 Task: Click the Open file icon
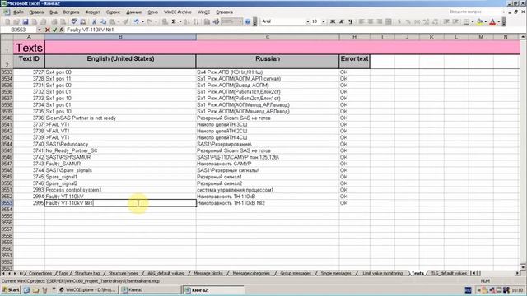16,21
